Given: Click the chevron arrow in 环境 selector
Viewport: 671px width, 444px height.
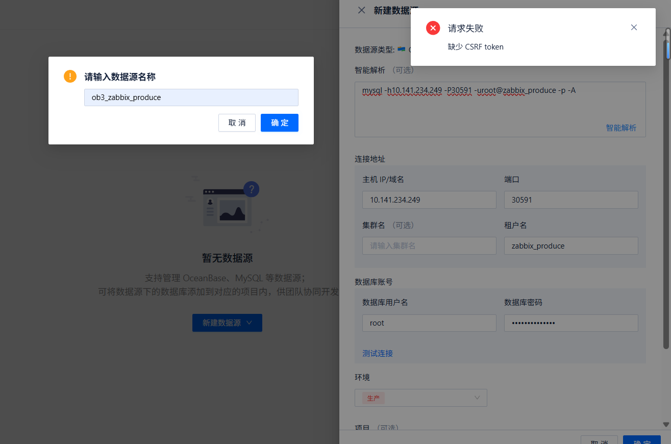Looking at the screenshot, I should coord(477,398).
